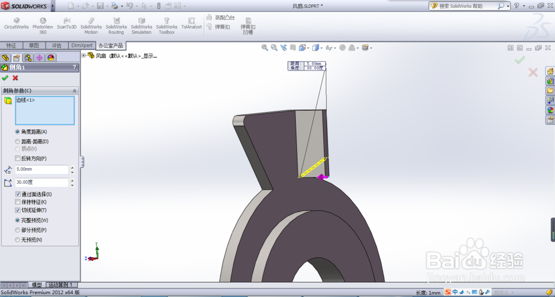Open File Explorer task pane tab
The width and height of the screenshot is (555, 297).
click(550, 90)
